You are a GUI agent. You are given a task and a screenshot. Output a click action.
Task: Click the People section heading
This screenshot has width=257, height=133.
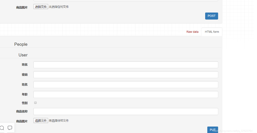(21, 44)
